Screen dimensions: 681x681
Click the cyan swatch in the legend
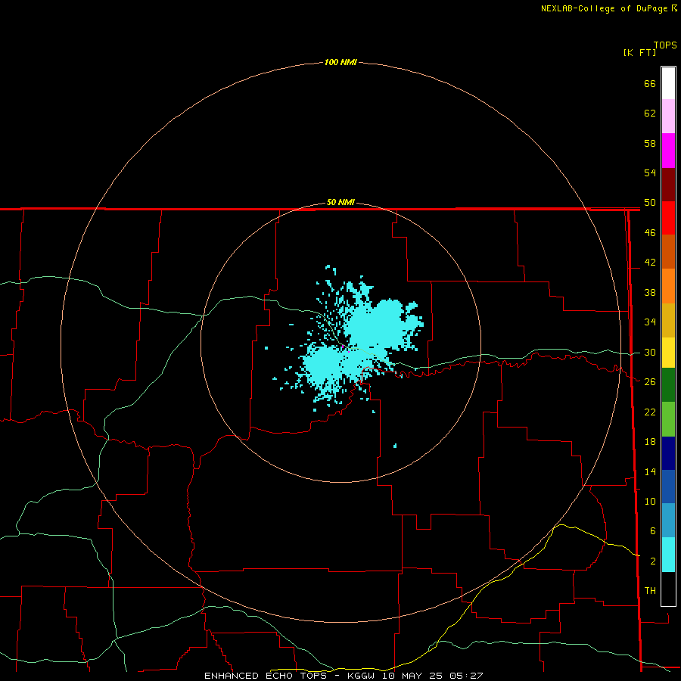click(x=668, y=555)
